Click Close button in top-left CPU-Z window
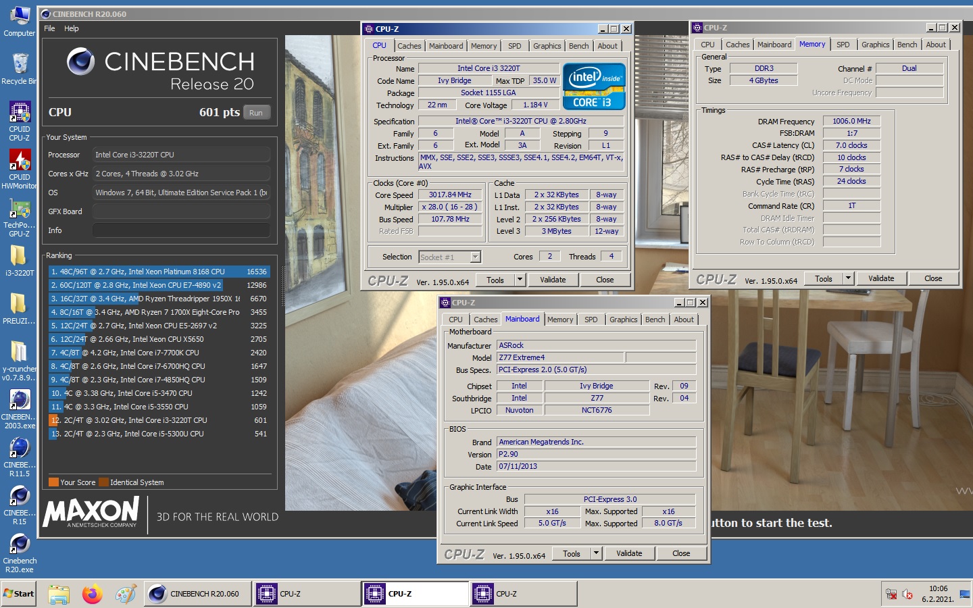973x608 pixels. 605,280
